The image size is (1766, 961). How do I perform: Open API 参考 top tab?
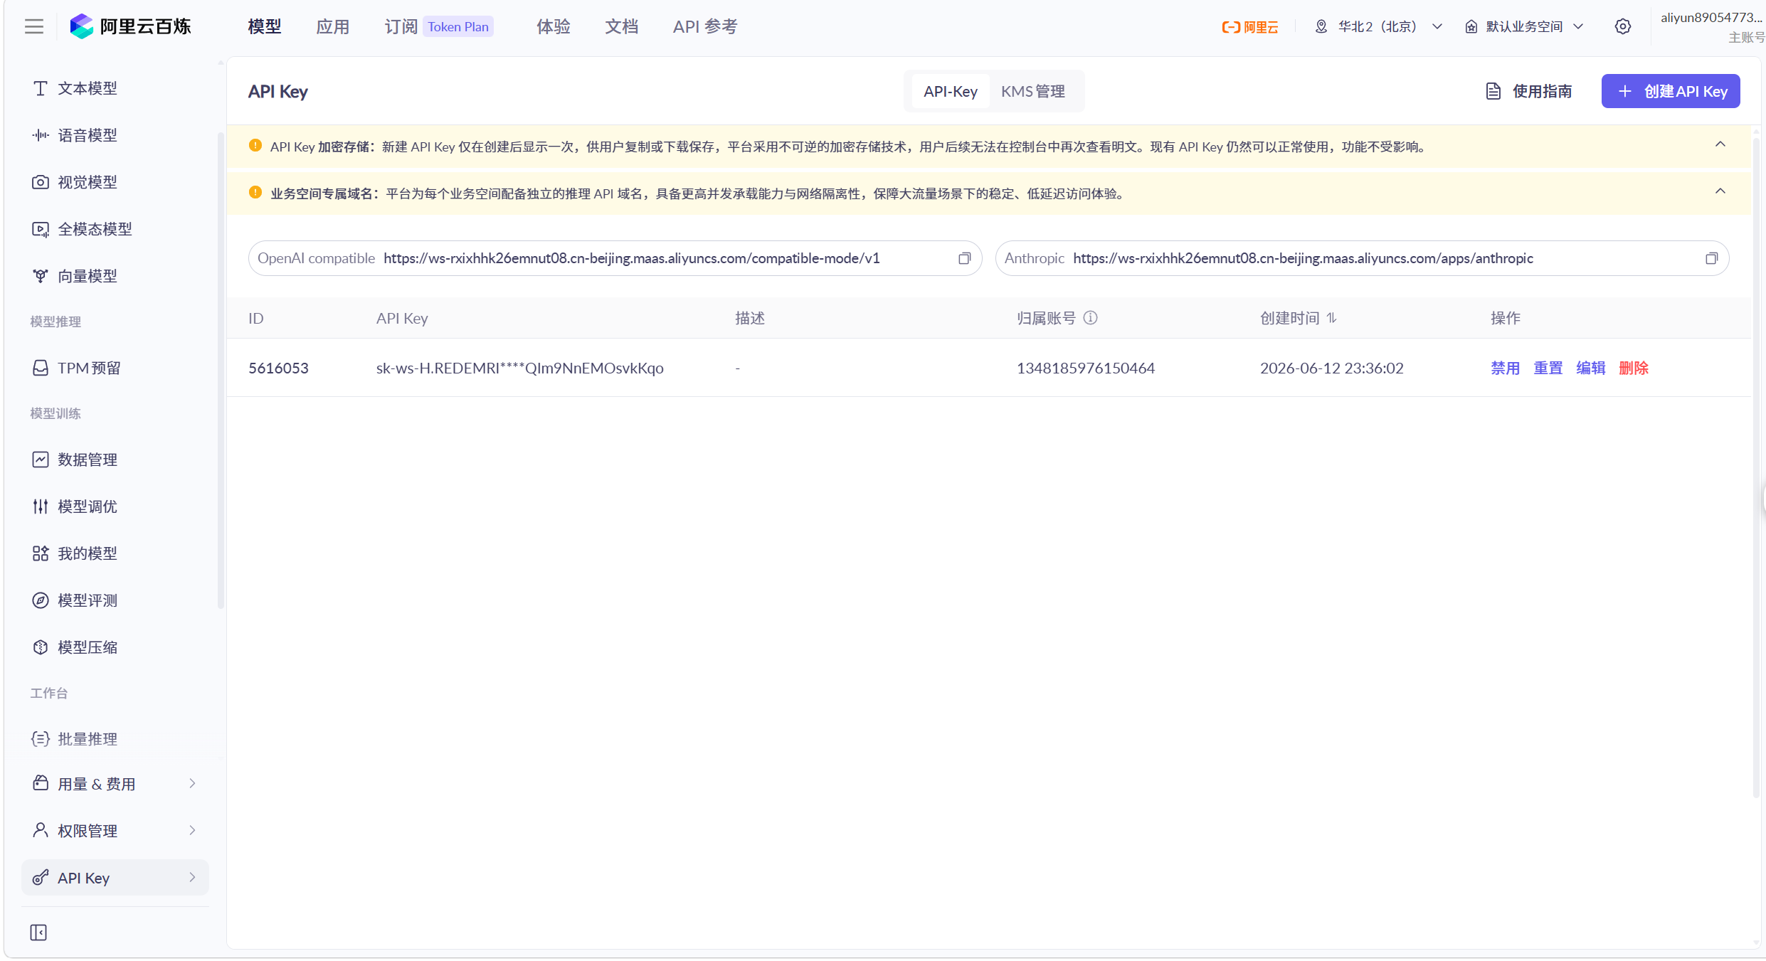[x=705, y=26]
